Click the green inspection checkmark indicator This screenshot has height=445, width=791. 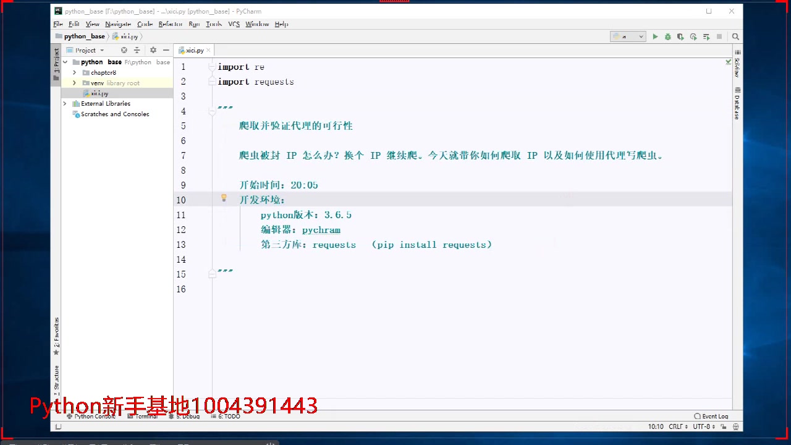tap(728, 62)
